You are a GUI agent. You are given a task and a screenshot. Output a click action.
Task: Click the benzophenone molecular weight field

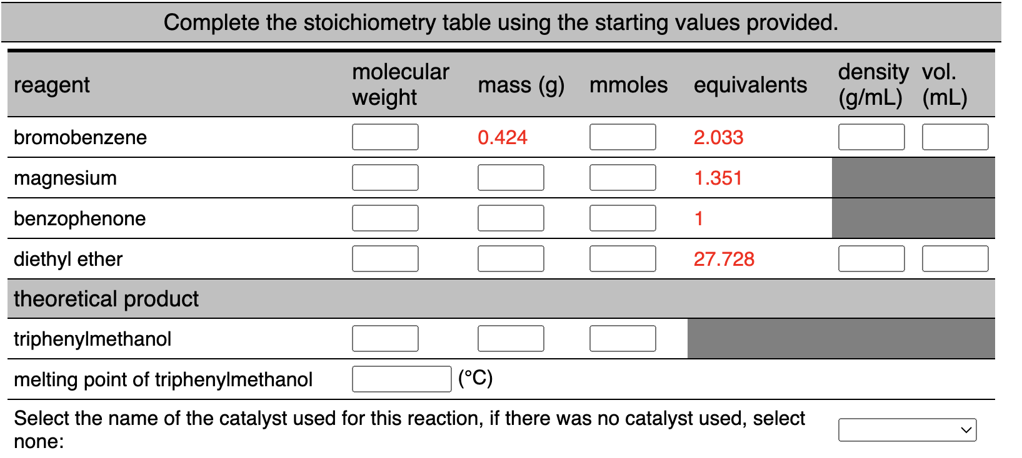coord(384,218)
